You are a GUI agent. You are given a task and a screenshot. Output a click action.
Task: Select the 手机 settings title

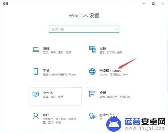pyautogui.click(x=46, y=71)
